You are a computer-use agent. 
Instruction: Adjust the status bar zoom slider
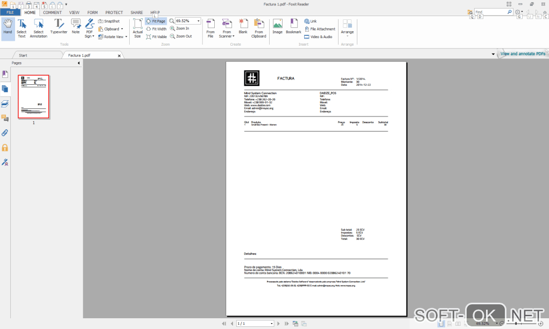point(516,324)
